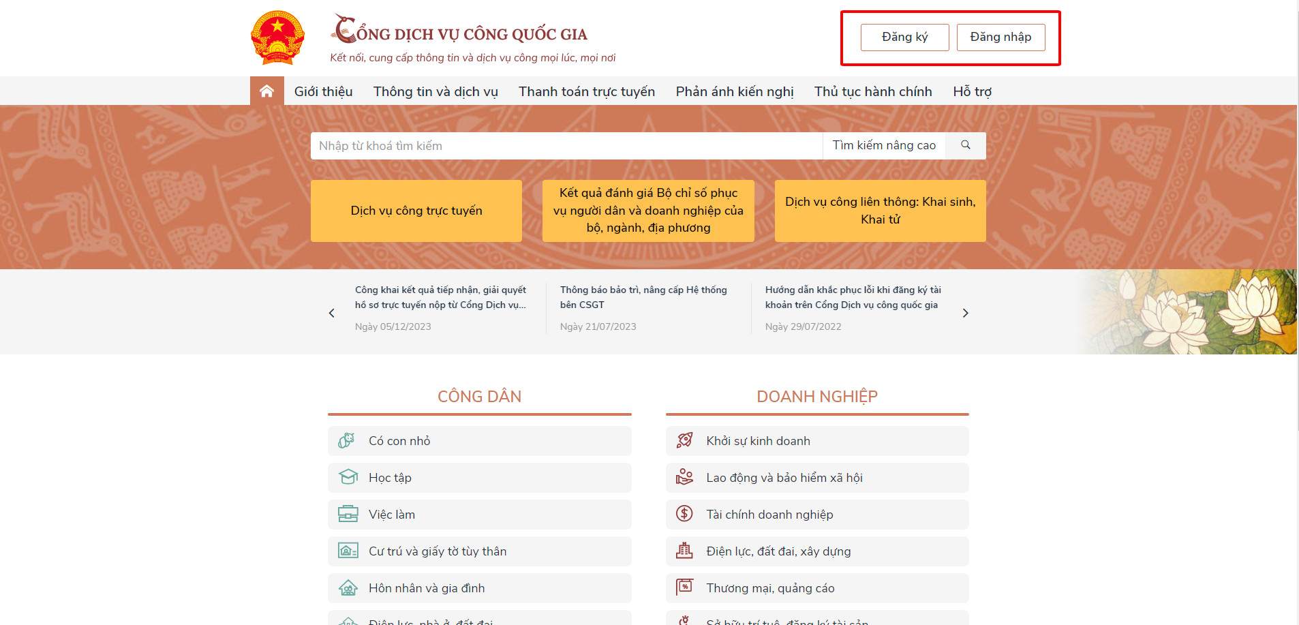Click the Việc làm briefcase icon
Image resolution: width=1299 pixels, height=625 pixels.
tap(348, 514)
